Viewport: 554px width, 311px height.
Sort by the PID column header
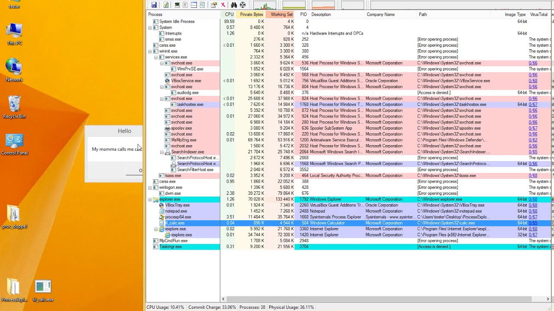303,15
